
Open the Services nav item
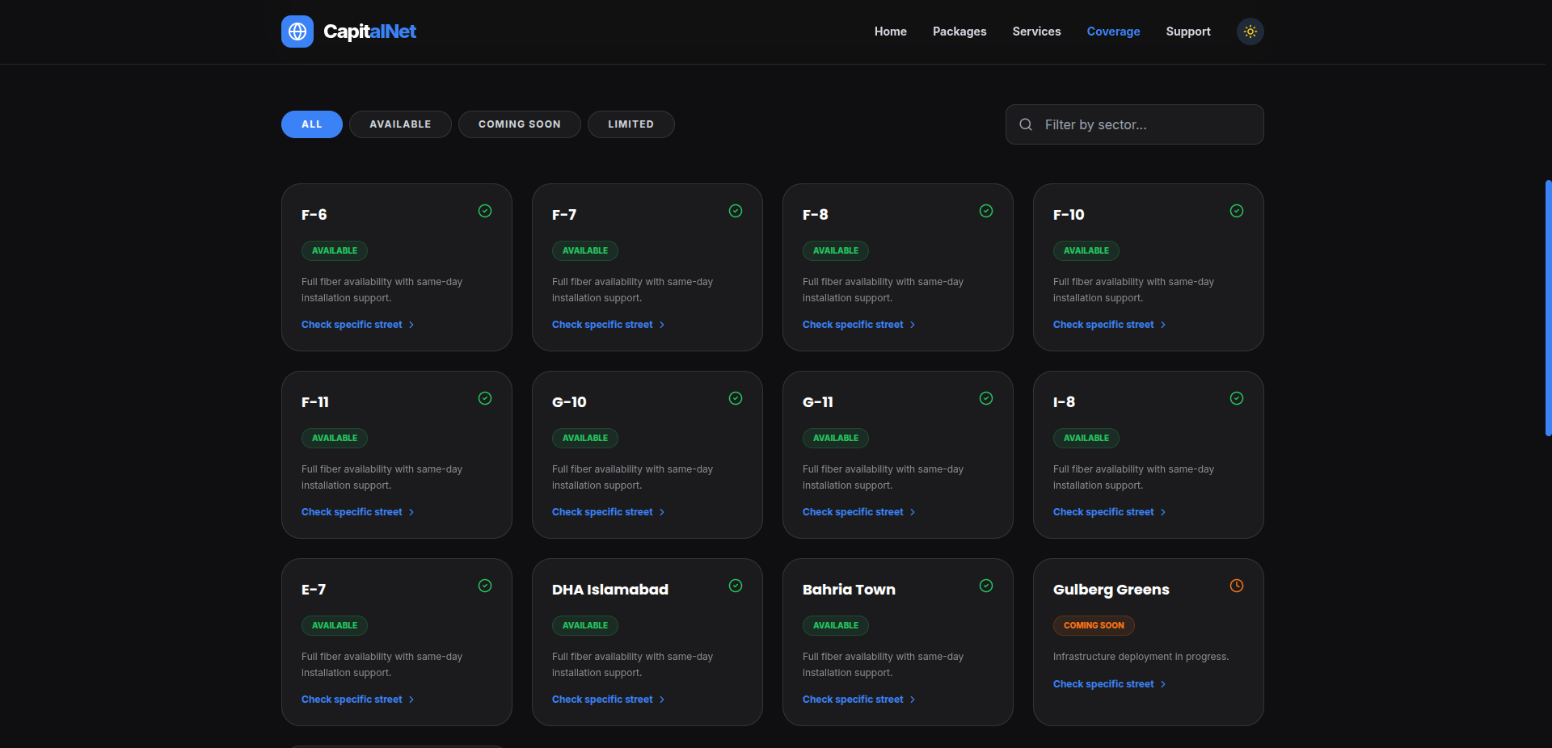point(1037,32)
